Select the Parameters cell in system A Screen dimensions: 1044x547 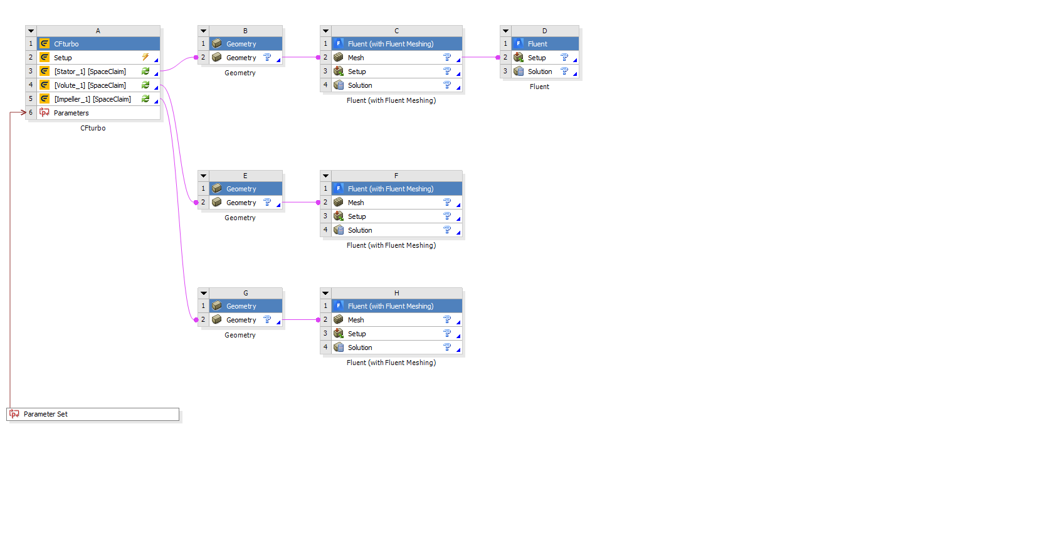[71, 113]
